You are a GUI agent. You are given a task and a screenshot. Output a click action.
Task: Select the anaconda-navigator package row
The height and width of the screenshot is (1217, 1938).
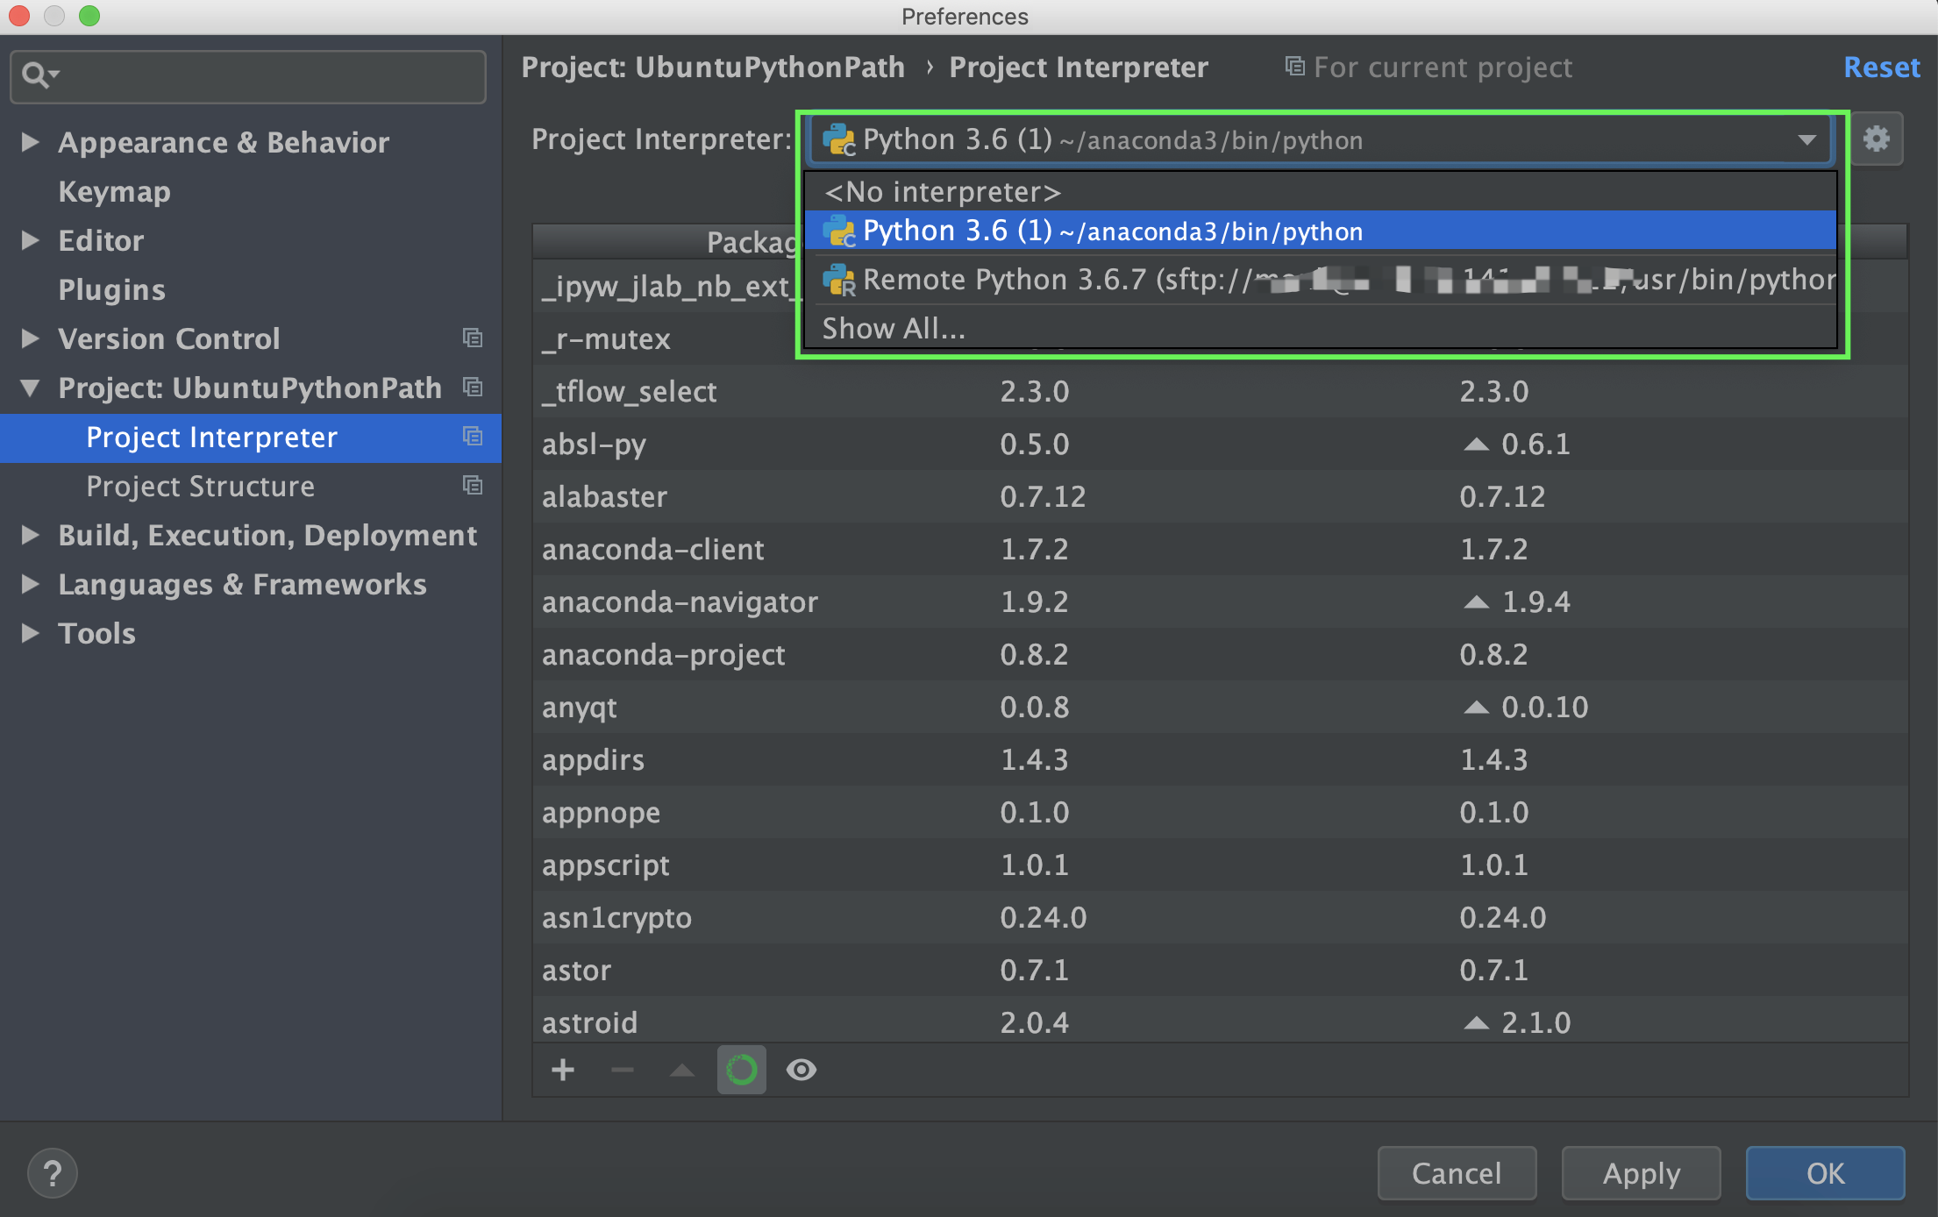(1220, 601)
